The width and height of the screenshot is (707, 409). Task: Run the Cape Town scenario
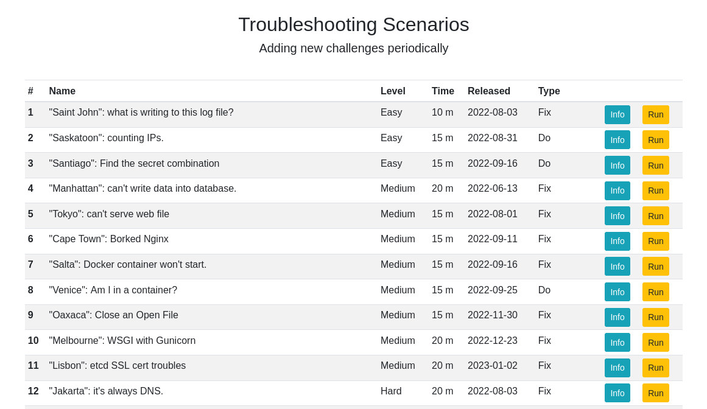656,241
